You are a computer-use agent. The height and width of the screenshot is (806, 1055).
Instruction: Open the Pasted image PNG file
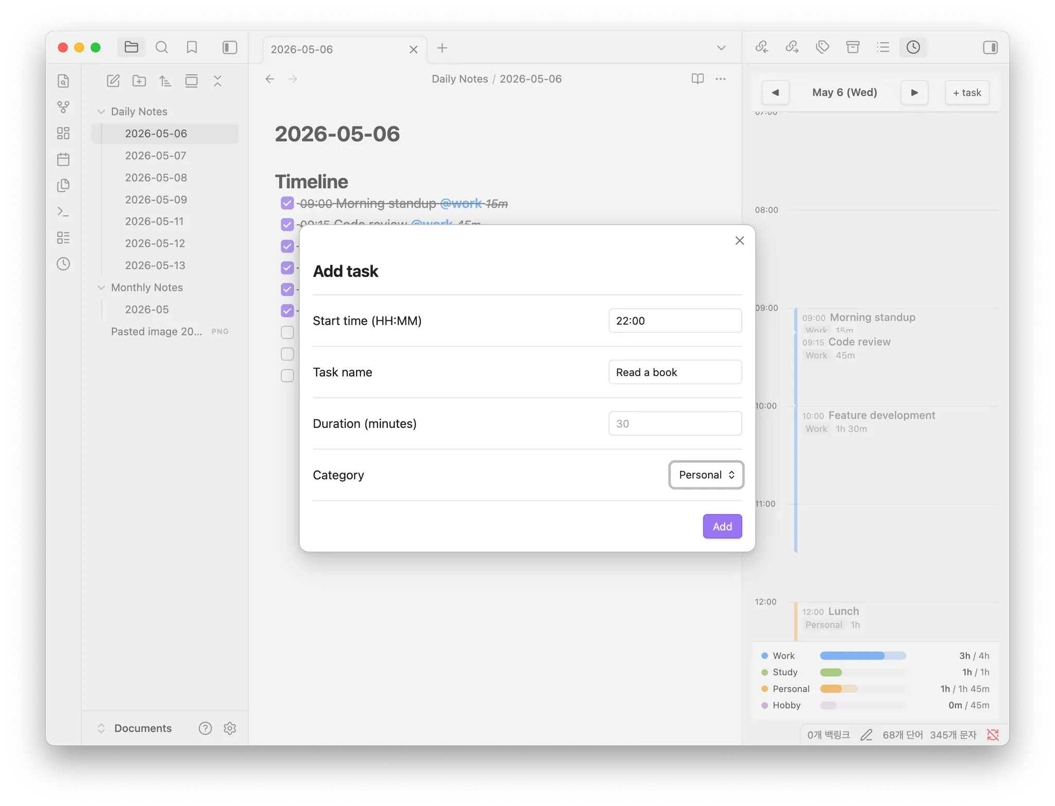(165, 332)
